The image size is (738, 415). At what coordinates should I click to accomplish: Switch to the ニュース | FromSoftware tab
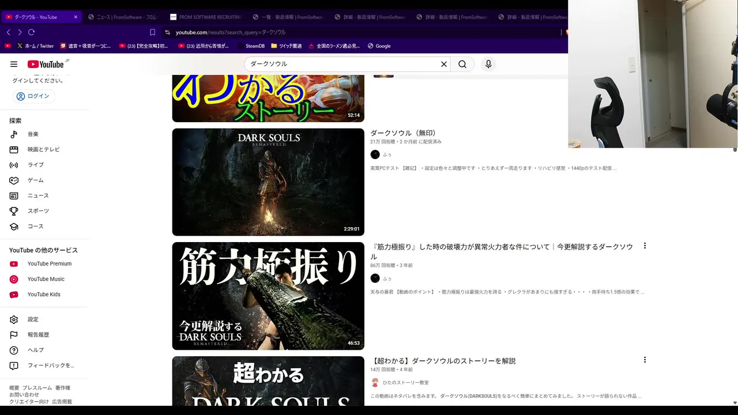pyautogui.click(x=123, y=17)
